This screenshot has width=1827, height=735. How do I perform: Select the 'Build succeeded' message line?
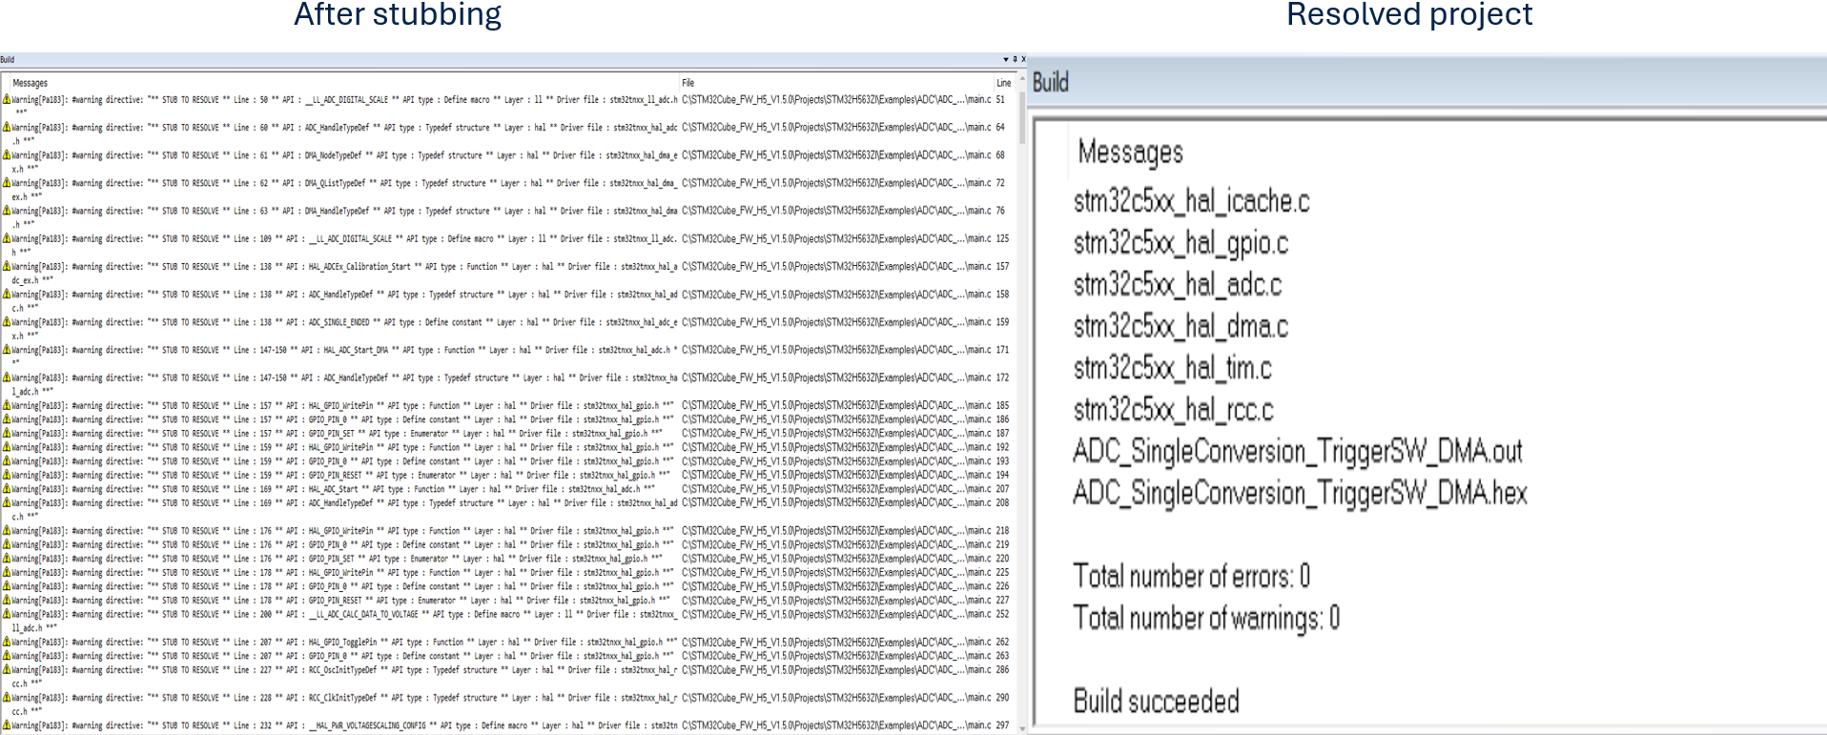pos(1156,702)
